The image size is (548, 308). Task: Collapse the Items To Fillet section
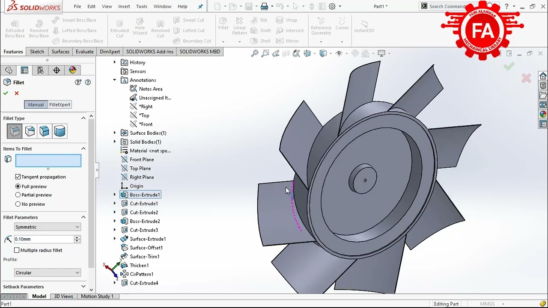point(83,149)
